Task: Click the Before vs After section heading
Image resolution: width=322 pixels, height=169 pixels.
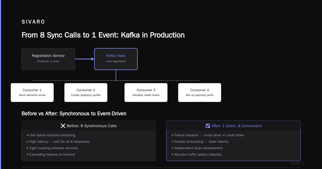Action: tap(74, 114)
